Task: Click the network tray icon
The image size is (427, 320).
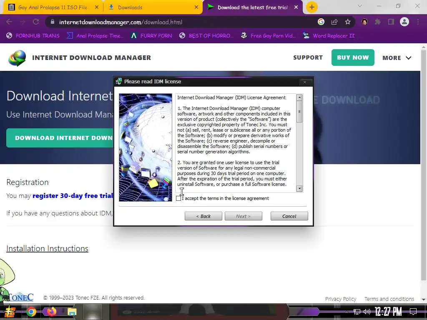Action: point(357,312)
